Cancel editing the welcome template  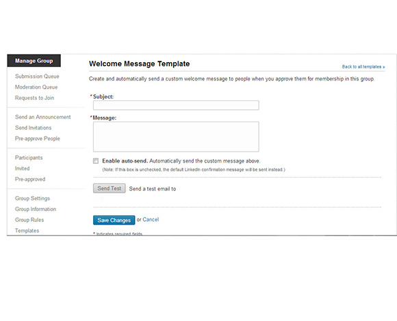coord(151,219)
